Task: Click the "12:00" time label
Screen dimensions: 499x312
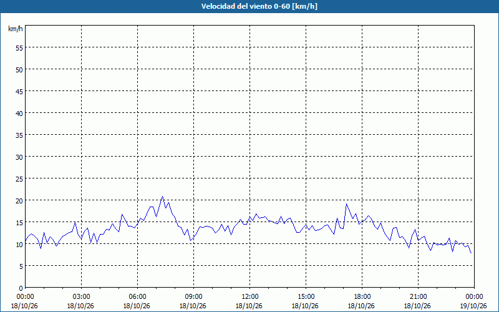Action: [250, 297]
